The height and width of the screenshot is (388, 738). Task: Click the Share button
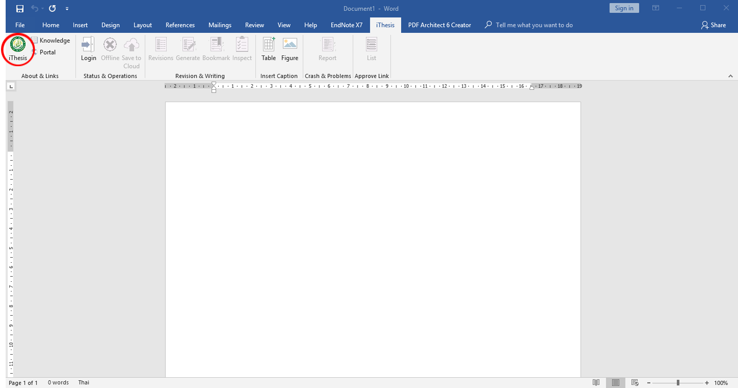coord(713,25)
